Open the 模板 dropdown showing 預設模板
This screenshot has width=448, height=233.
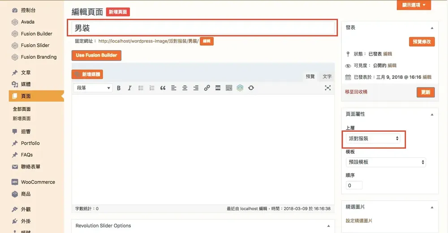click(x=386, y=162)
